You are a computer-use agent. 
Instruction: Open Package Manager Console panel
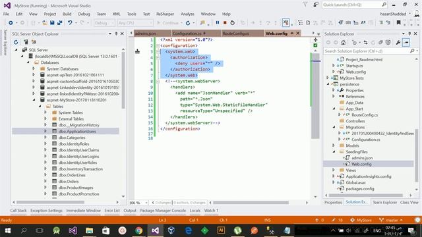click(x=163, y=211)
